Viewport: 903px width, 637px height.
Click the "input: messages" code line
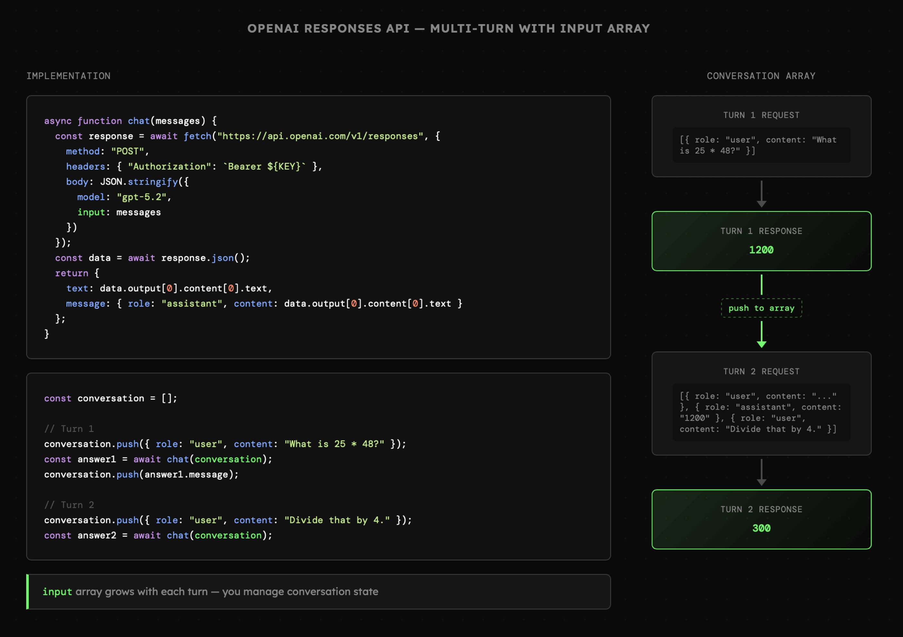coord(119,212)
